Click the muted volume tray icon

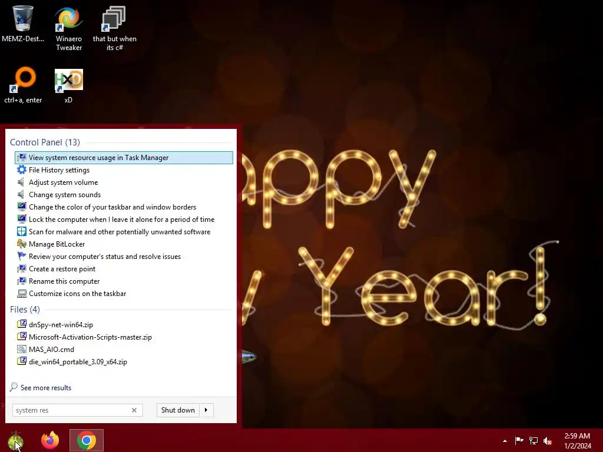click(x=548, y=441)
